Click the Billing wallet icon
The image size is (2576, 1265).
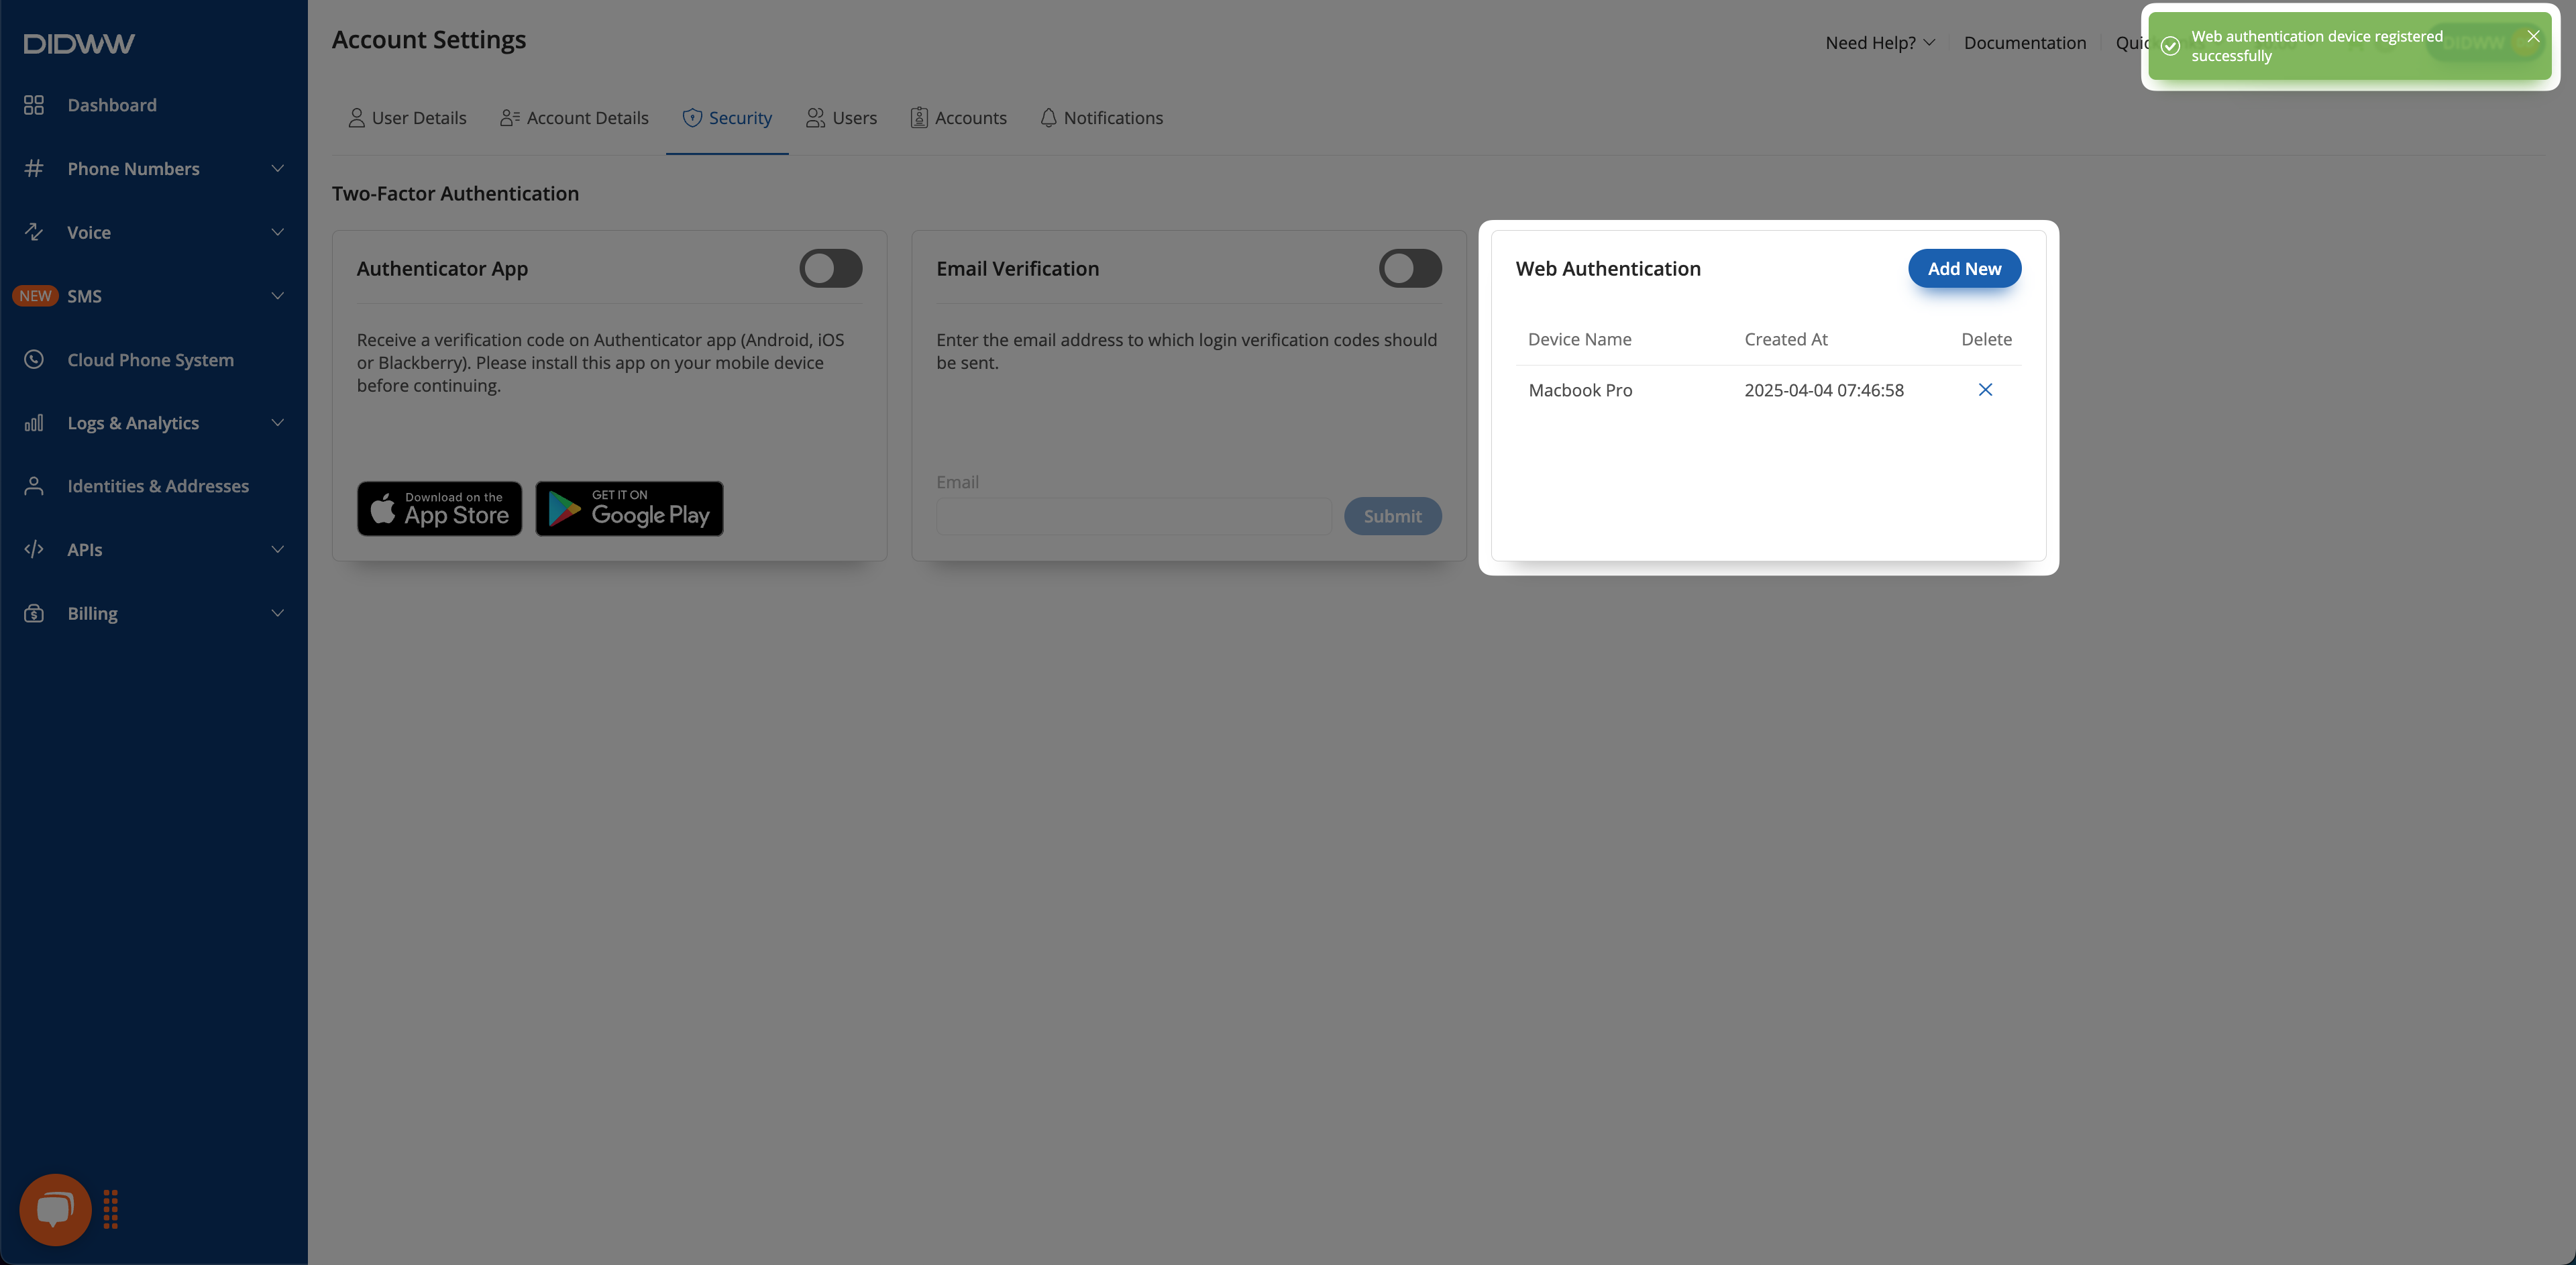pos(34,613)
